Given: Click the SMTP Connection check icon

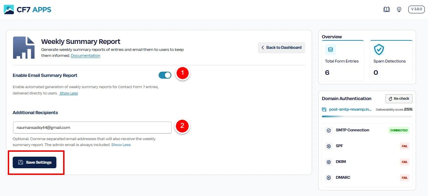Looking at the screenshot, I should [x=329, y=130].
